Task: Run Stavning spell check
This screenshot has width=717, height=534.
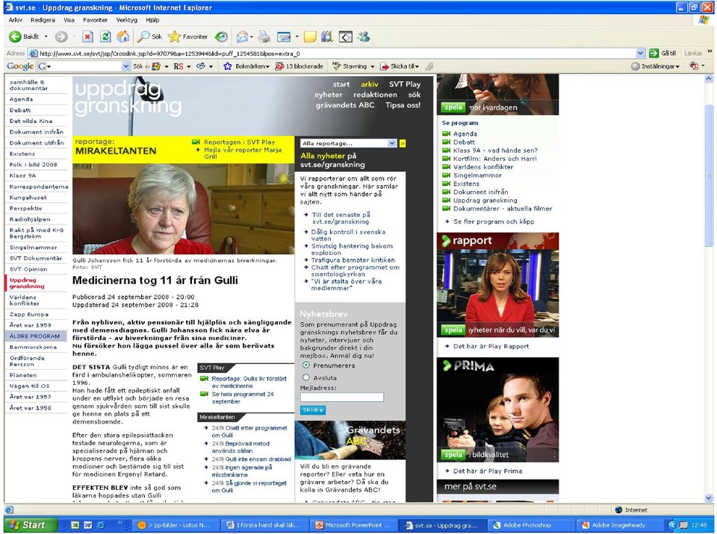Action: [x=350, y=66]
